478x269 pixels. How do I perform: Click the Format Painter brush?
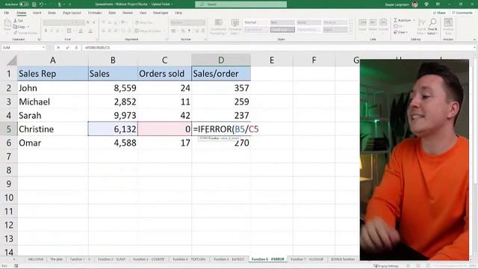click(x=15, y=33)
